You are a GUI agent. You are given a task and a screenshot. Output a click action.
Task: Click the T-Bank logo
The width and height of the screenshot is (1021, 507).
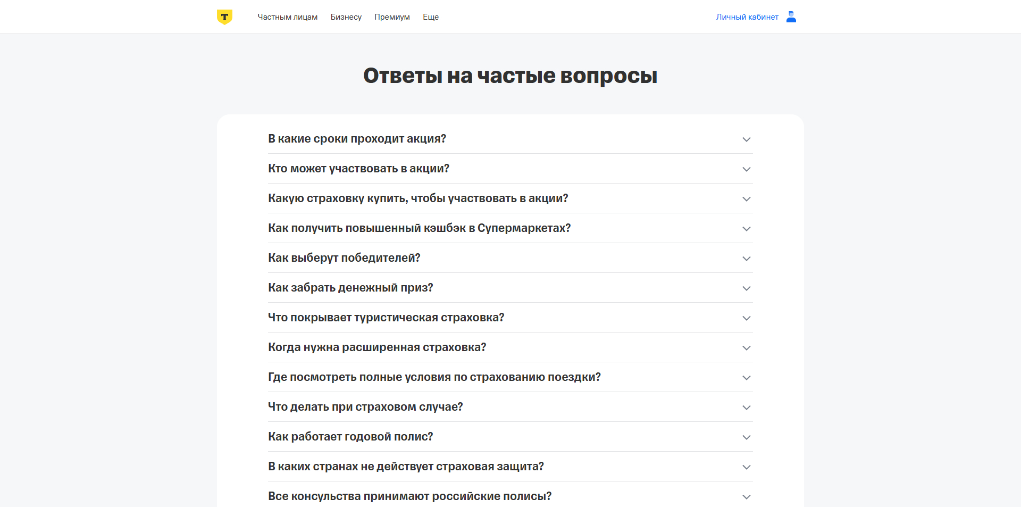pos(224,16)
